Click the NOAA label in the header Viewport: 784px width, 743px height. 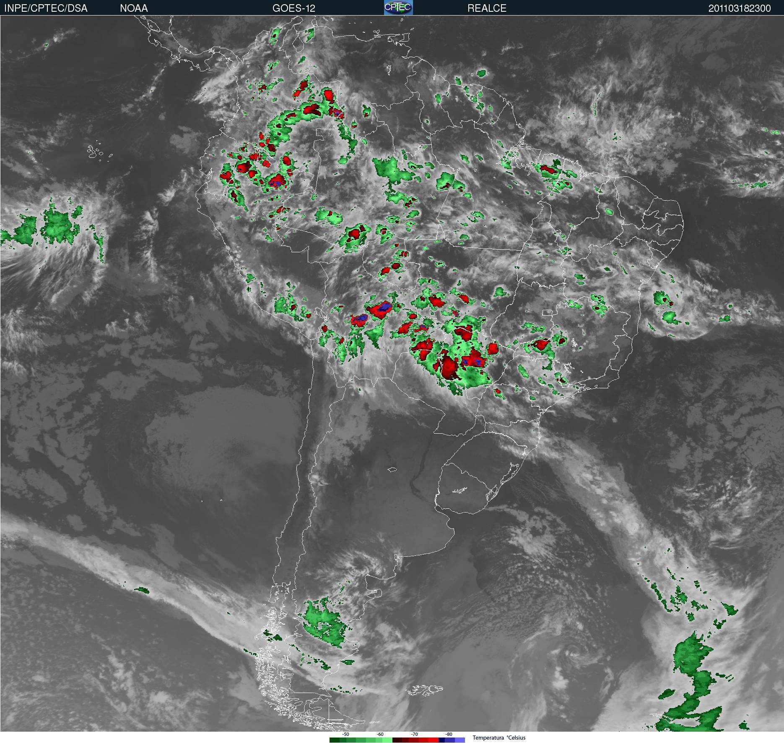pyautogui.click(x=134, y=8)
